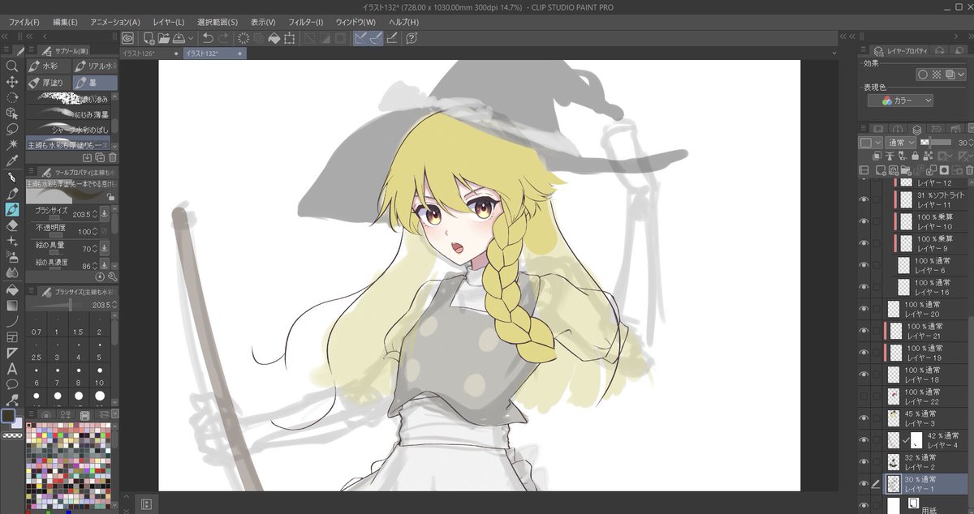
Task: Open the help support icon
Action: click(x=412, y=38)
